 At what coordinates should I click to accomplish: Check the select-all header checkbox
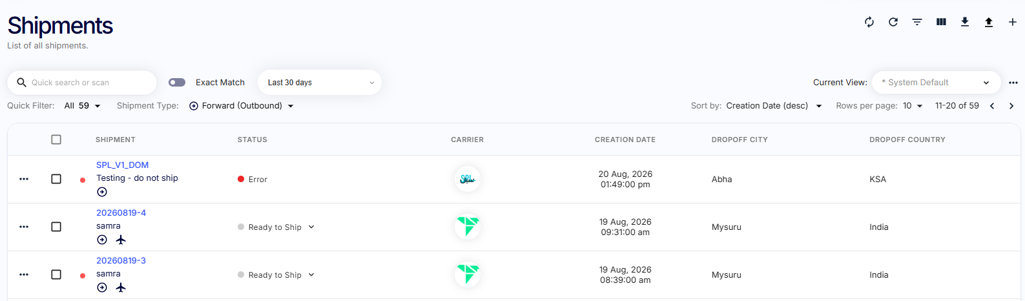click(56, 140)
